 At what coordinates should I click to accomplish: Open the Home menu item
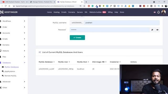[x=49, y=12]
